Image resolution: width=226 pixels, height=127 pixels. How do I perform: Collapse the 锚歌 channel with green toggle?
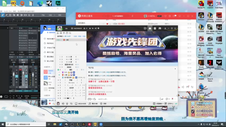point(58,70)
